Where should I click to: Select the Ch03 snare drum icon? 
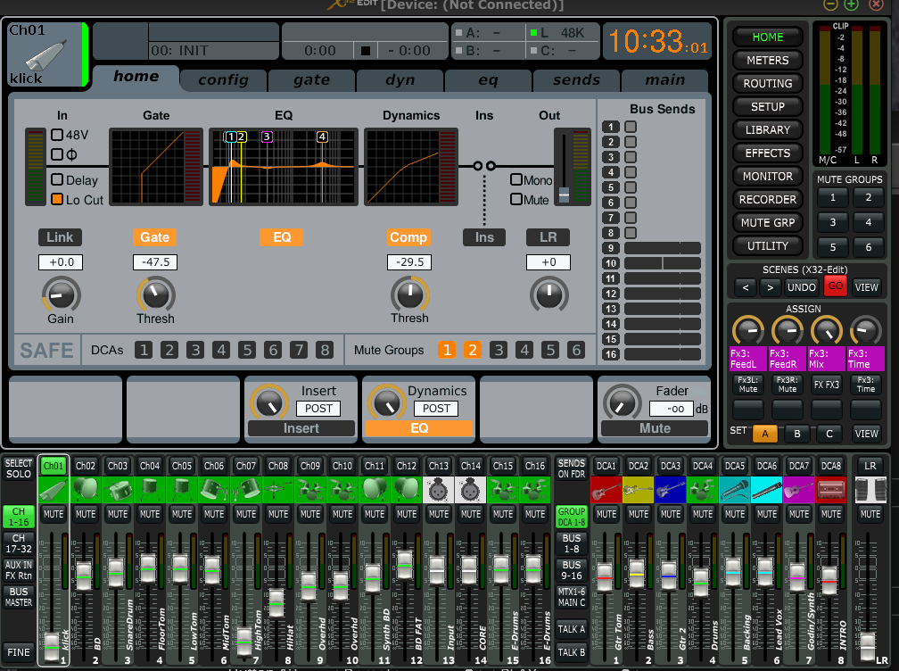(x=118, y=491)
